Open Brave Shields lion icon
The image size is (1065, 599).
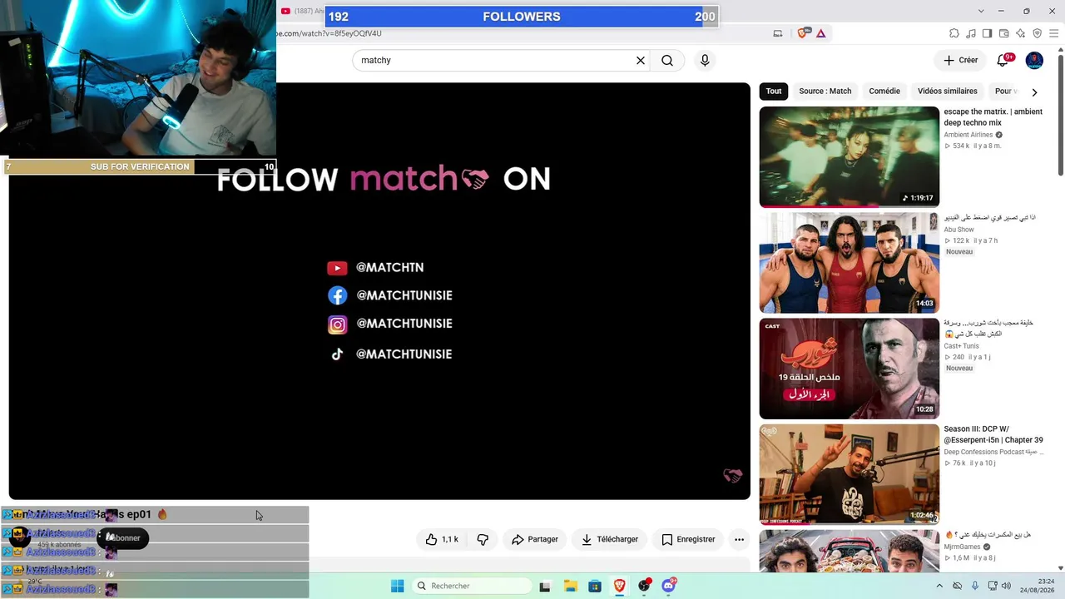803,33
